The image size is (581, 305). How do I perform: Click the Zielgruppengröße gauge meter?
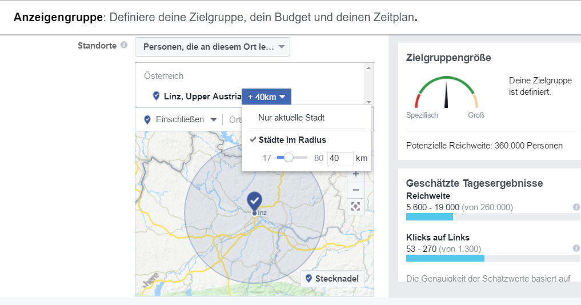(x=446, y=91)
